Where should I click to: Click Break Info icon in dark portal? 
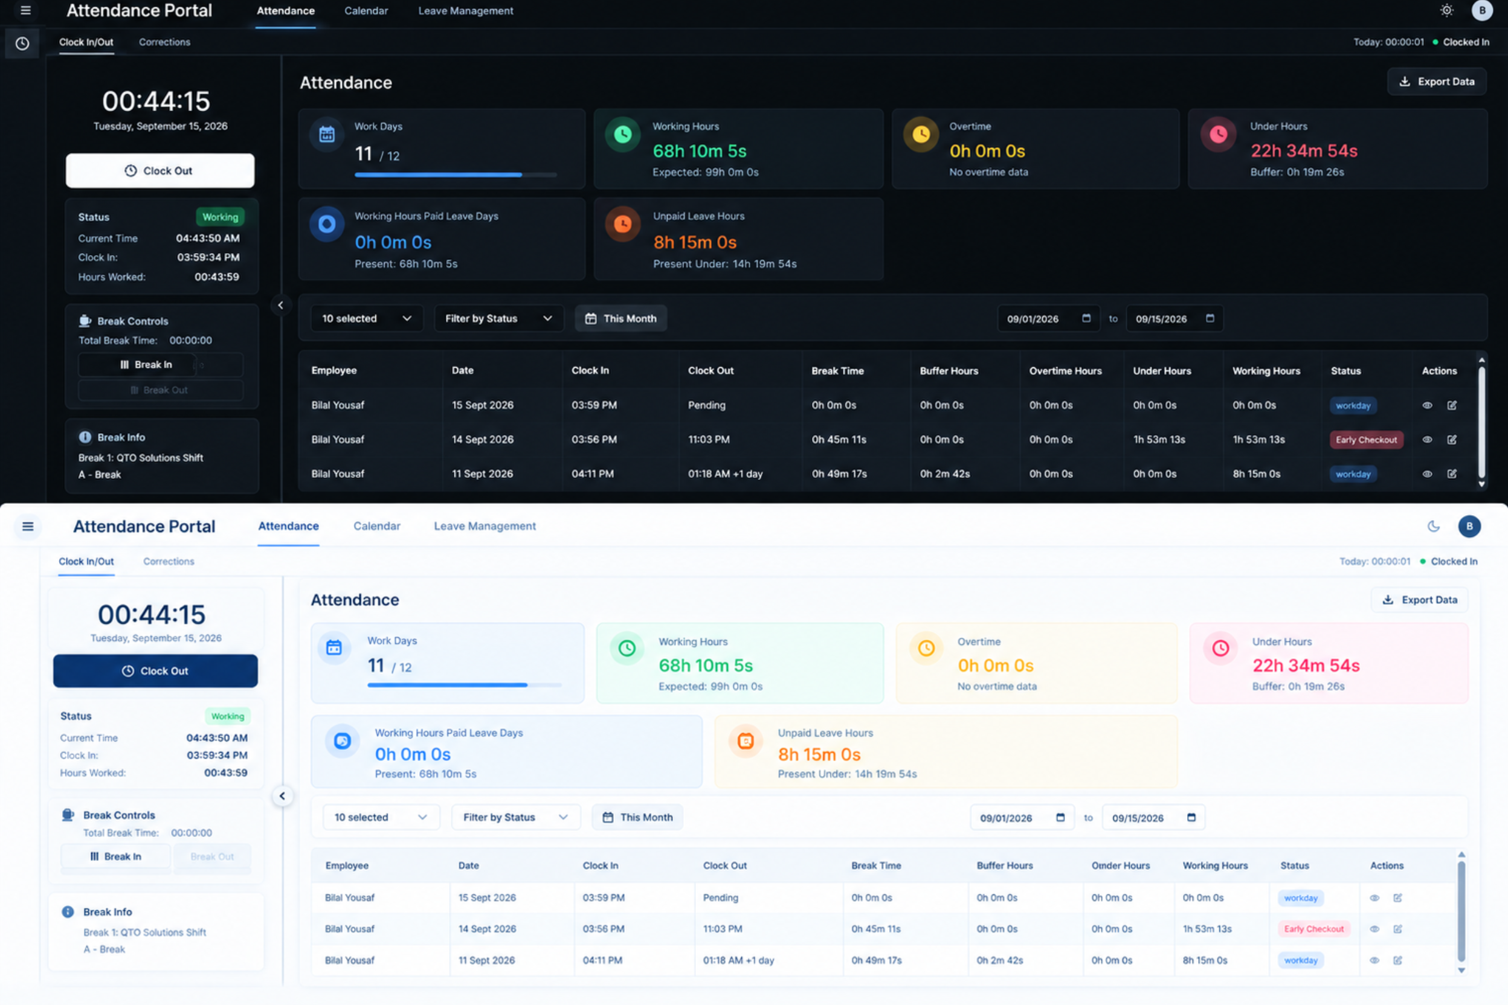(85, 437)
